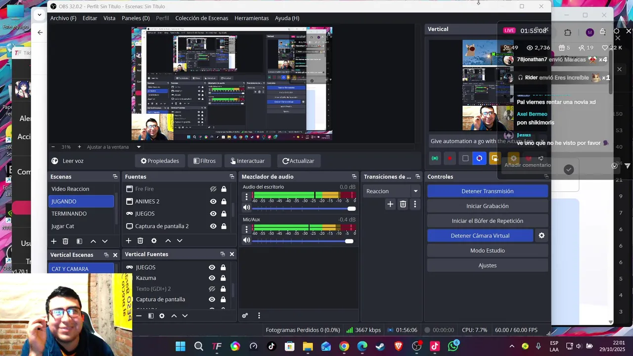Click Iniciar Grabación button
The width and height of the screenshot is (633, 356).
pos(488,206)
